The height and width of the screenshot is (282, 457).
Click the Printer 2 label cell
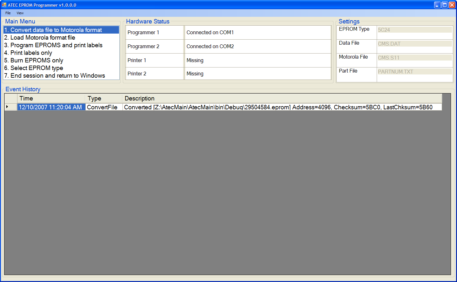pos(155,74)
